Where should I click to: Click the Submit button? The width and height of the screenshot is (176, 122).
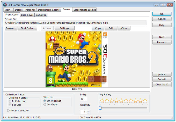coord(162,79)
